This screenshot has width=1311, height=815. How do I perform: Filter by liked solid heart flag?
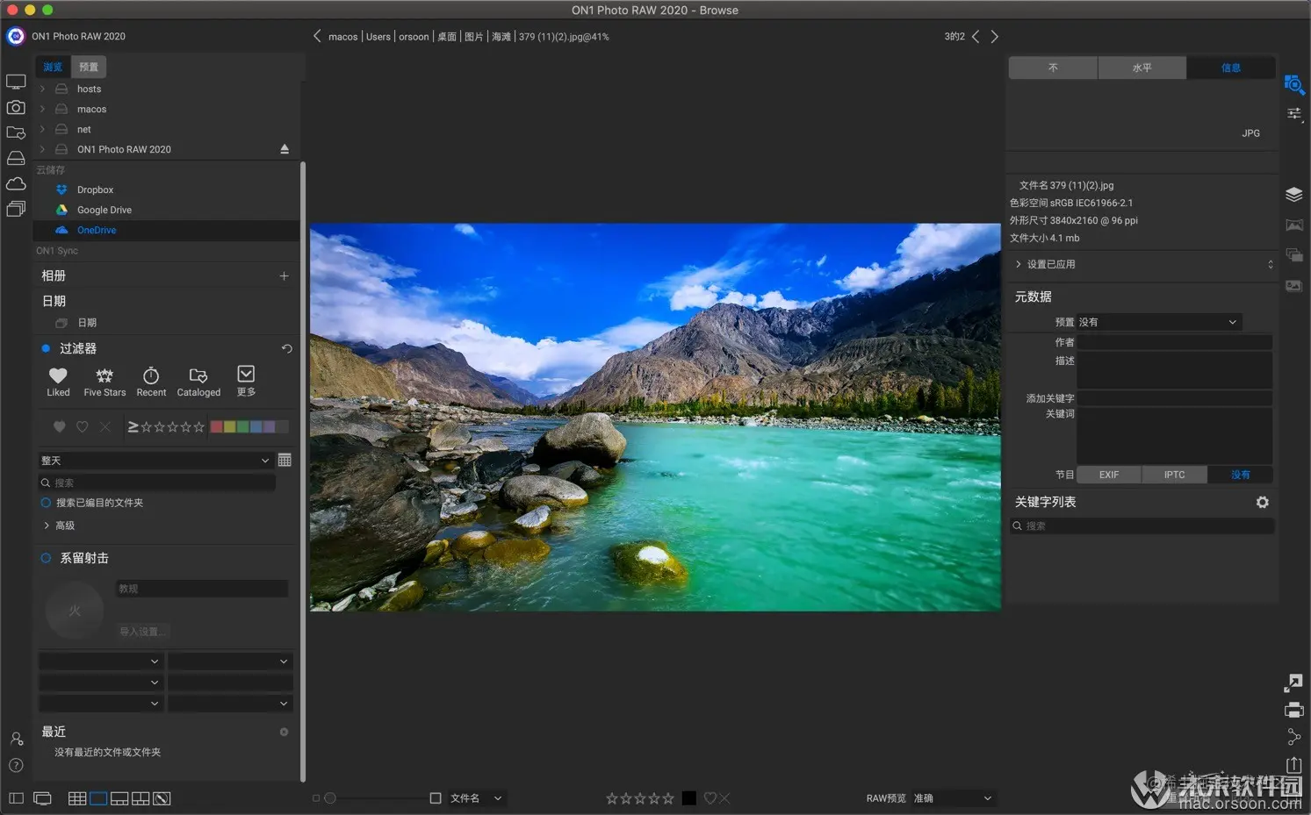[x=59, y=426]
